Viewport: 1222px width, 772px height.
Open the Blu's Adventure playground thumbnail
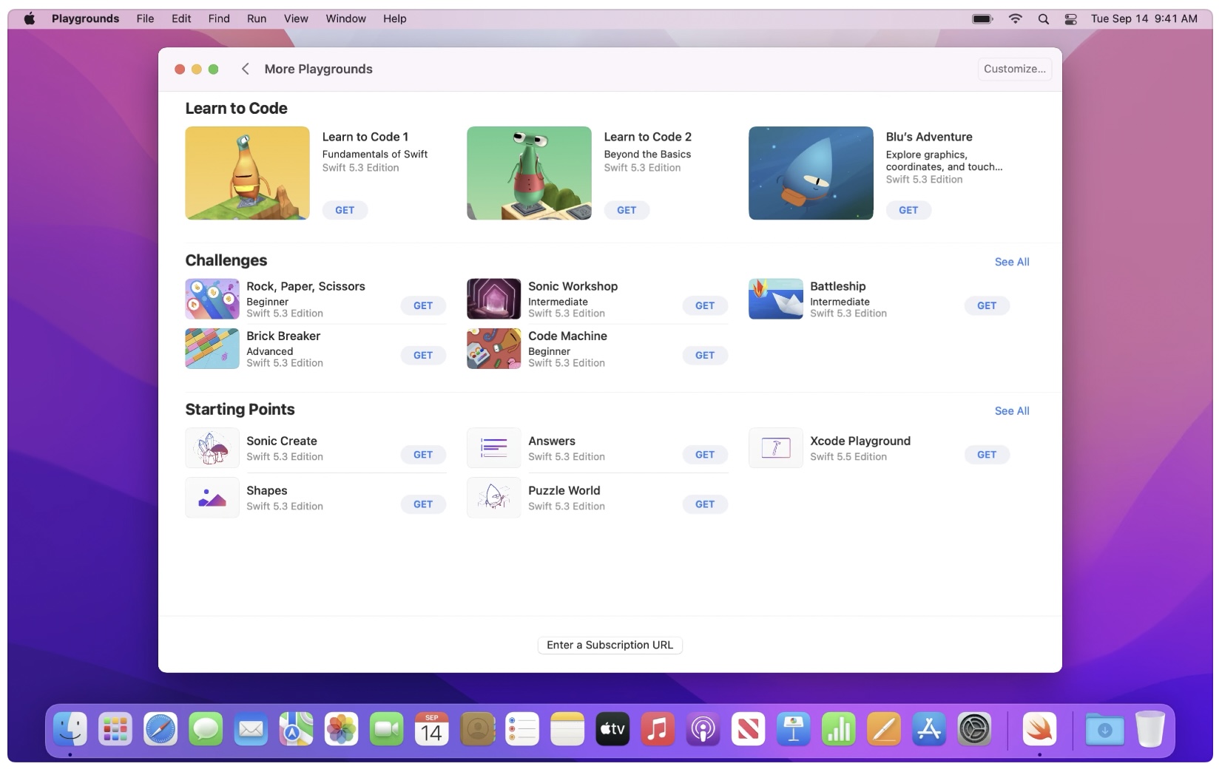coord(811,173)
